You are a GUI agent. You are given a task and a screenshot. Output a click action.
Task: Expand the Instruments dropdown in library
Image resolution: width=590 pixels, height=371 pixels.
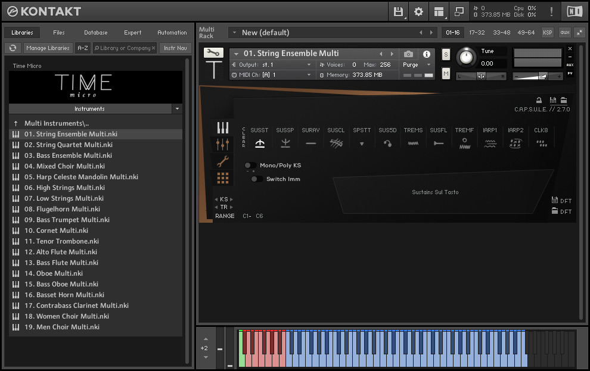[x=177, y=109]
